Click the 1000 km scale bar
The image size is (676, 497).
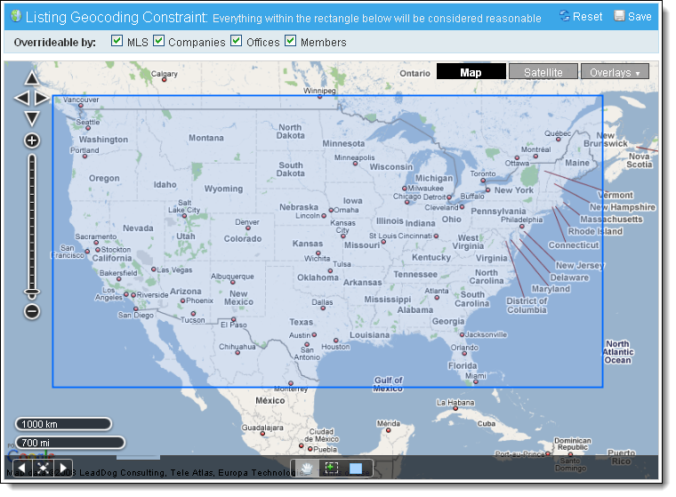click(63, 424)
